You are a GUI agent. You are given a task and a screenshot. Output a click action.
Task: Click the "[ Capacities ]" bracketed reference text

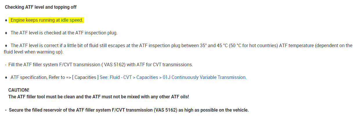[x=85, y=77]
